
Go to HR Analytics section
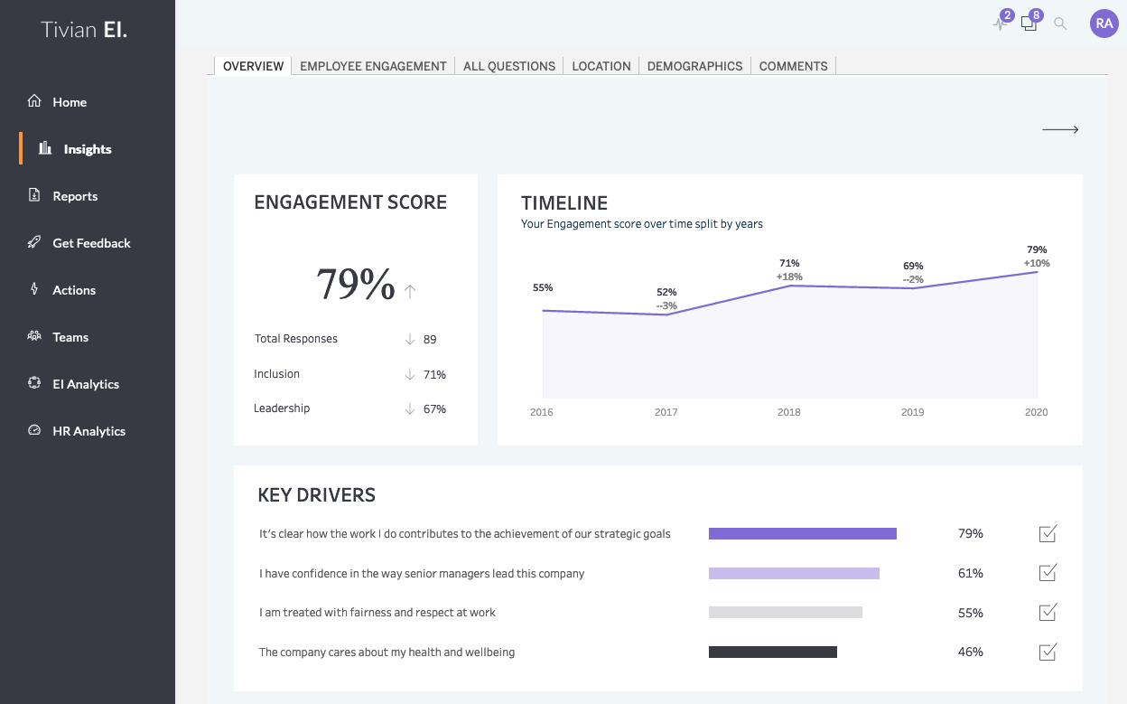click(88, 431)
